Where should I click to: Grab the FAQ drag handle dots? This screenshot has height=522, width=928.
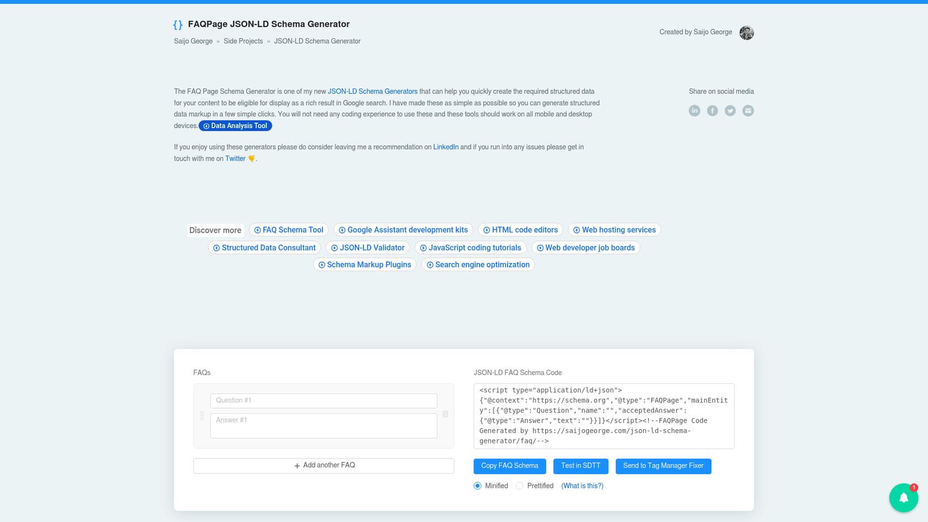(202, 415)
